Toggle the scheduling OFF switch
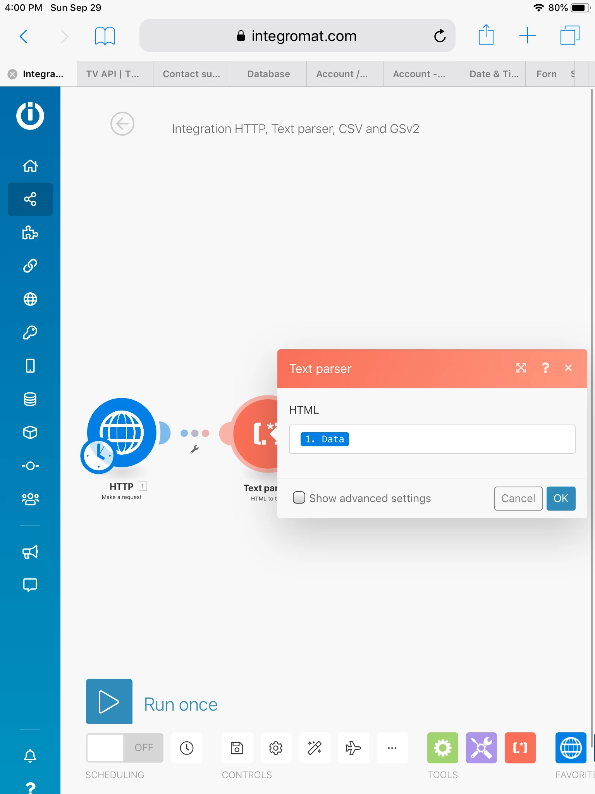 (125, 747)
